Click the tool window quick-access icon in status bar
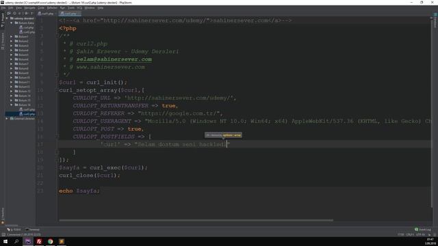This screenshot has width=438, height=246. pyautogui.click(x=3, y=234)
